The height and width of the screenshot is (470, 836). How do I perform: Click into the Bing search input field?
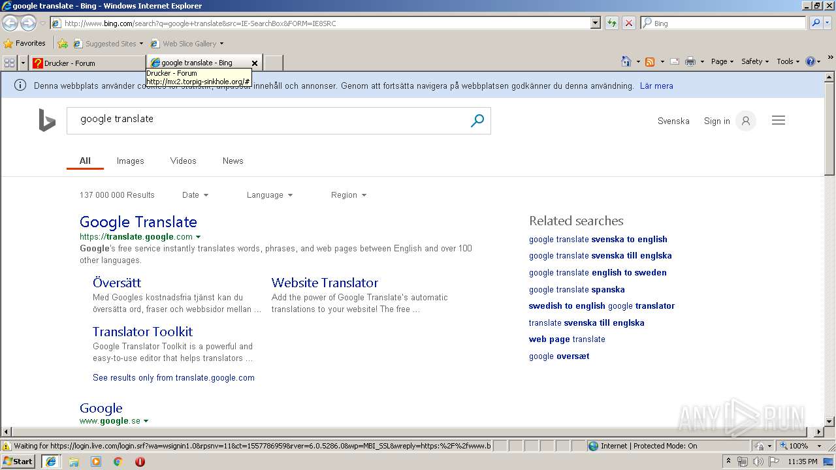click(268, 120)
